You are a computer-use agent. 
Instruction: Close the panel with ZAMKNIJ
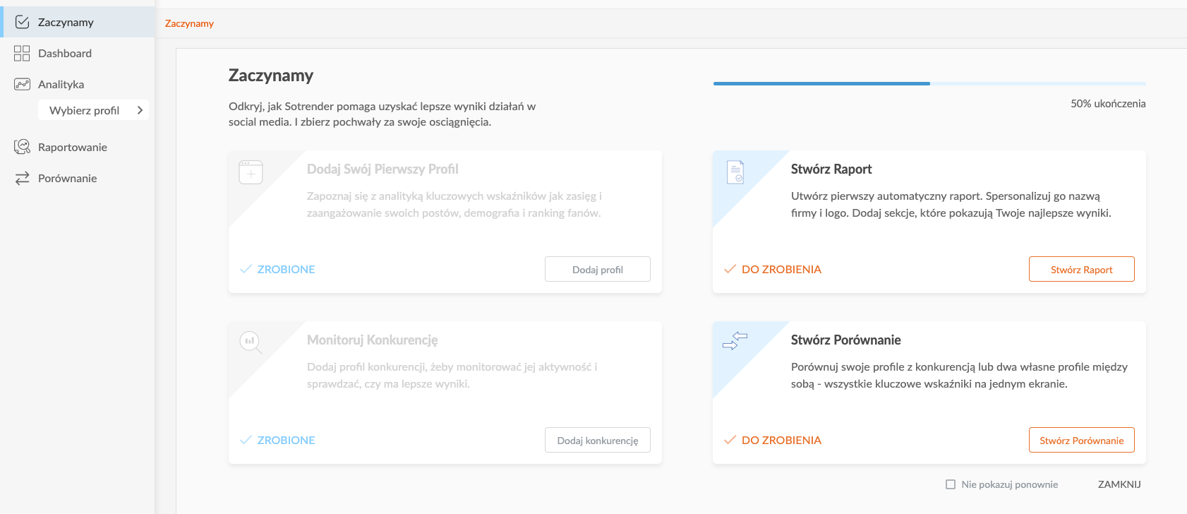point(1119,484)
